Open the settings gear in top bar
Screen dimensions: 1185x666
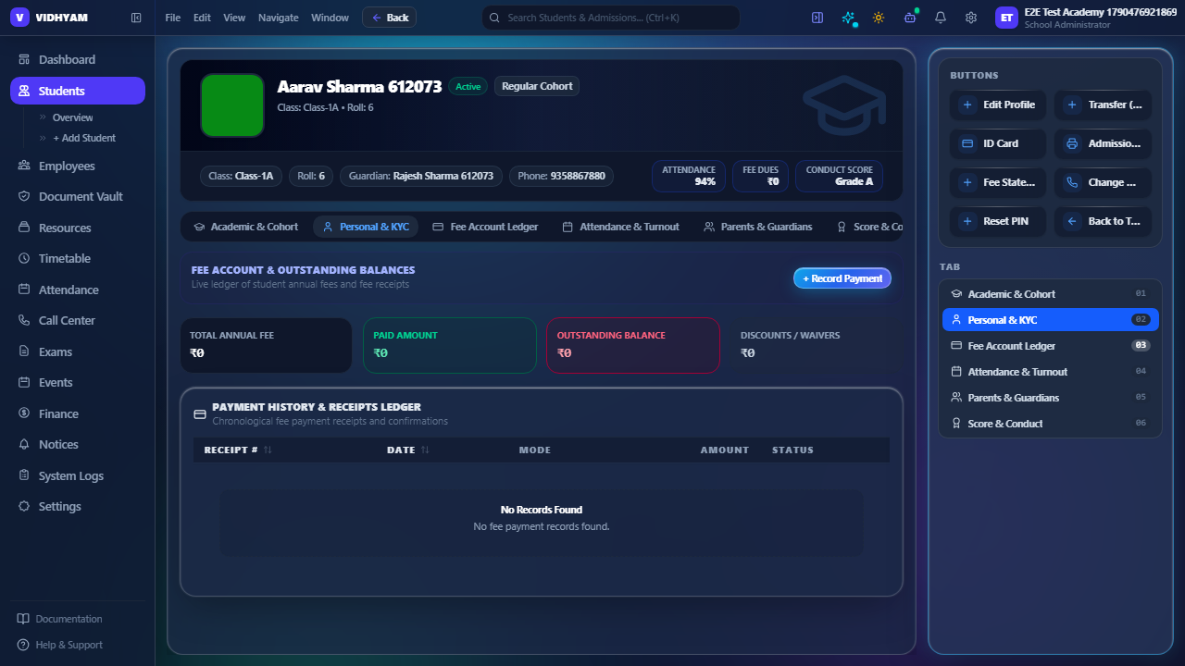971,18
